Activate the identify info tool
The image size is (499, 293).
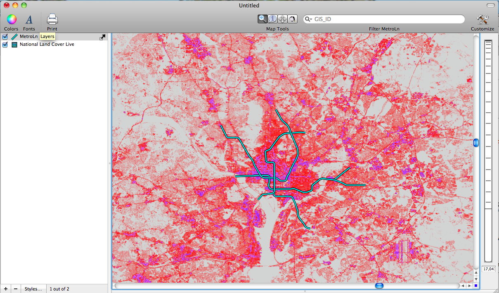point(272,19)
